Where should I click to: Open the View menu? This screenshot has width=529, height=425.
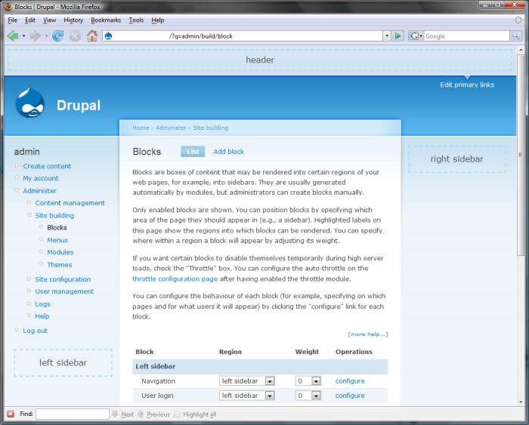tap(49, 20)
